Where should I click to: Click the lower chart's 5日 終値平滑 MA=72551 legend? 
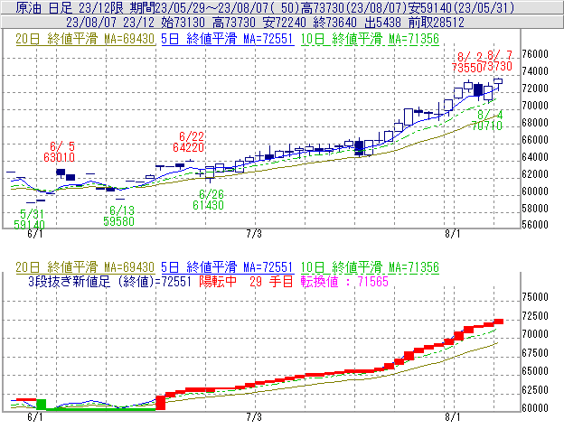[x=228, y=267]
